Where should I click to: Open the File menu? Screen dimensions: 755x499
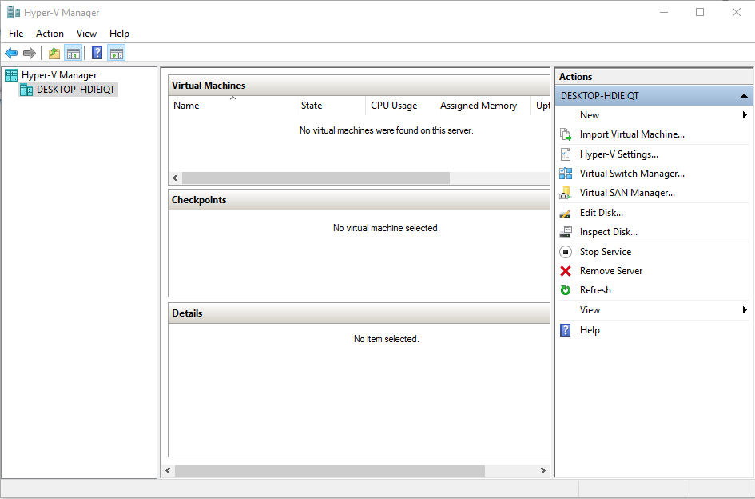16,34
